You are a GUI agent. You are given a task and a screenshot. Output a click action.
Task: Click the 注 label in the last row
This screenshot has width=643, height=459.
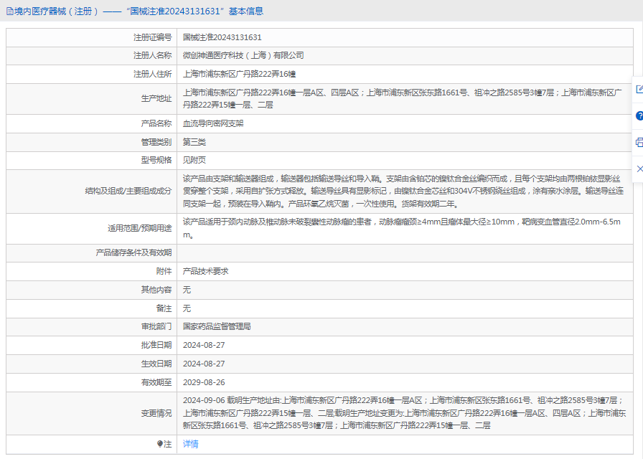point(168,444)
